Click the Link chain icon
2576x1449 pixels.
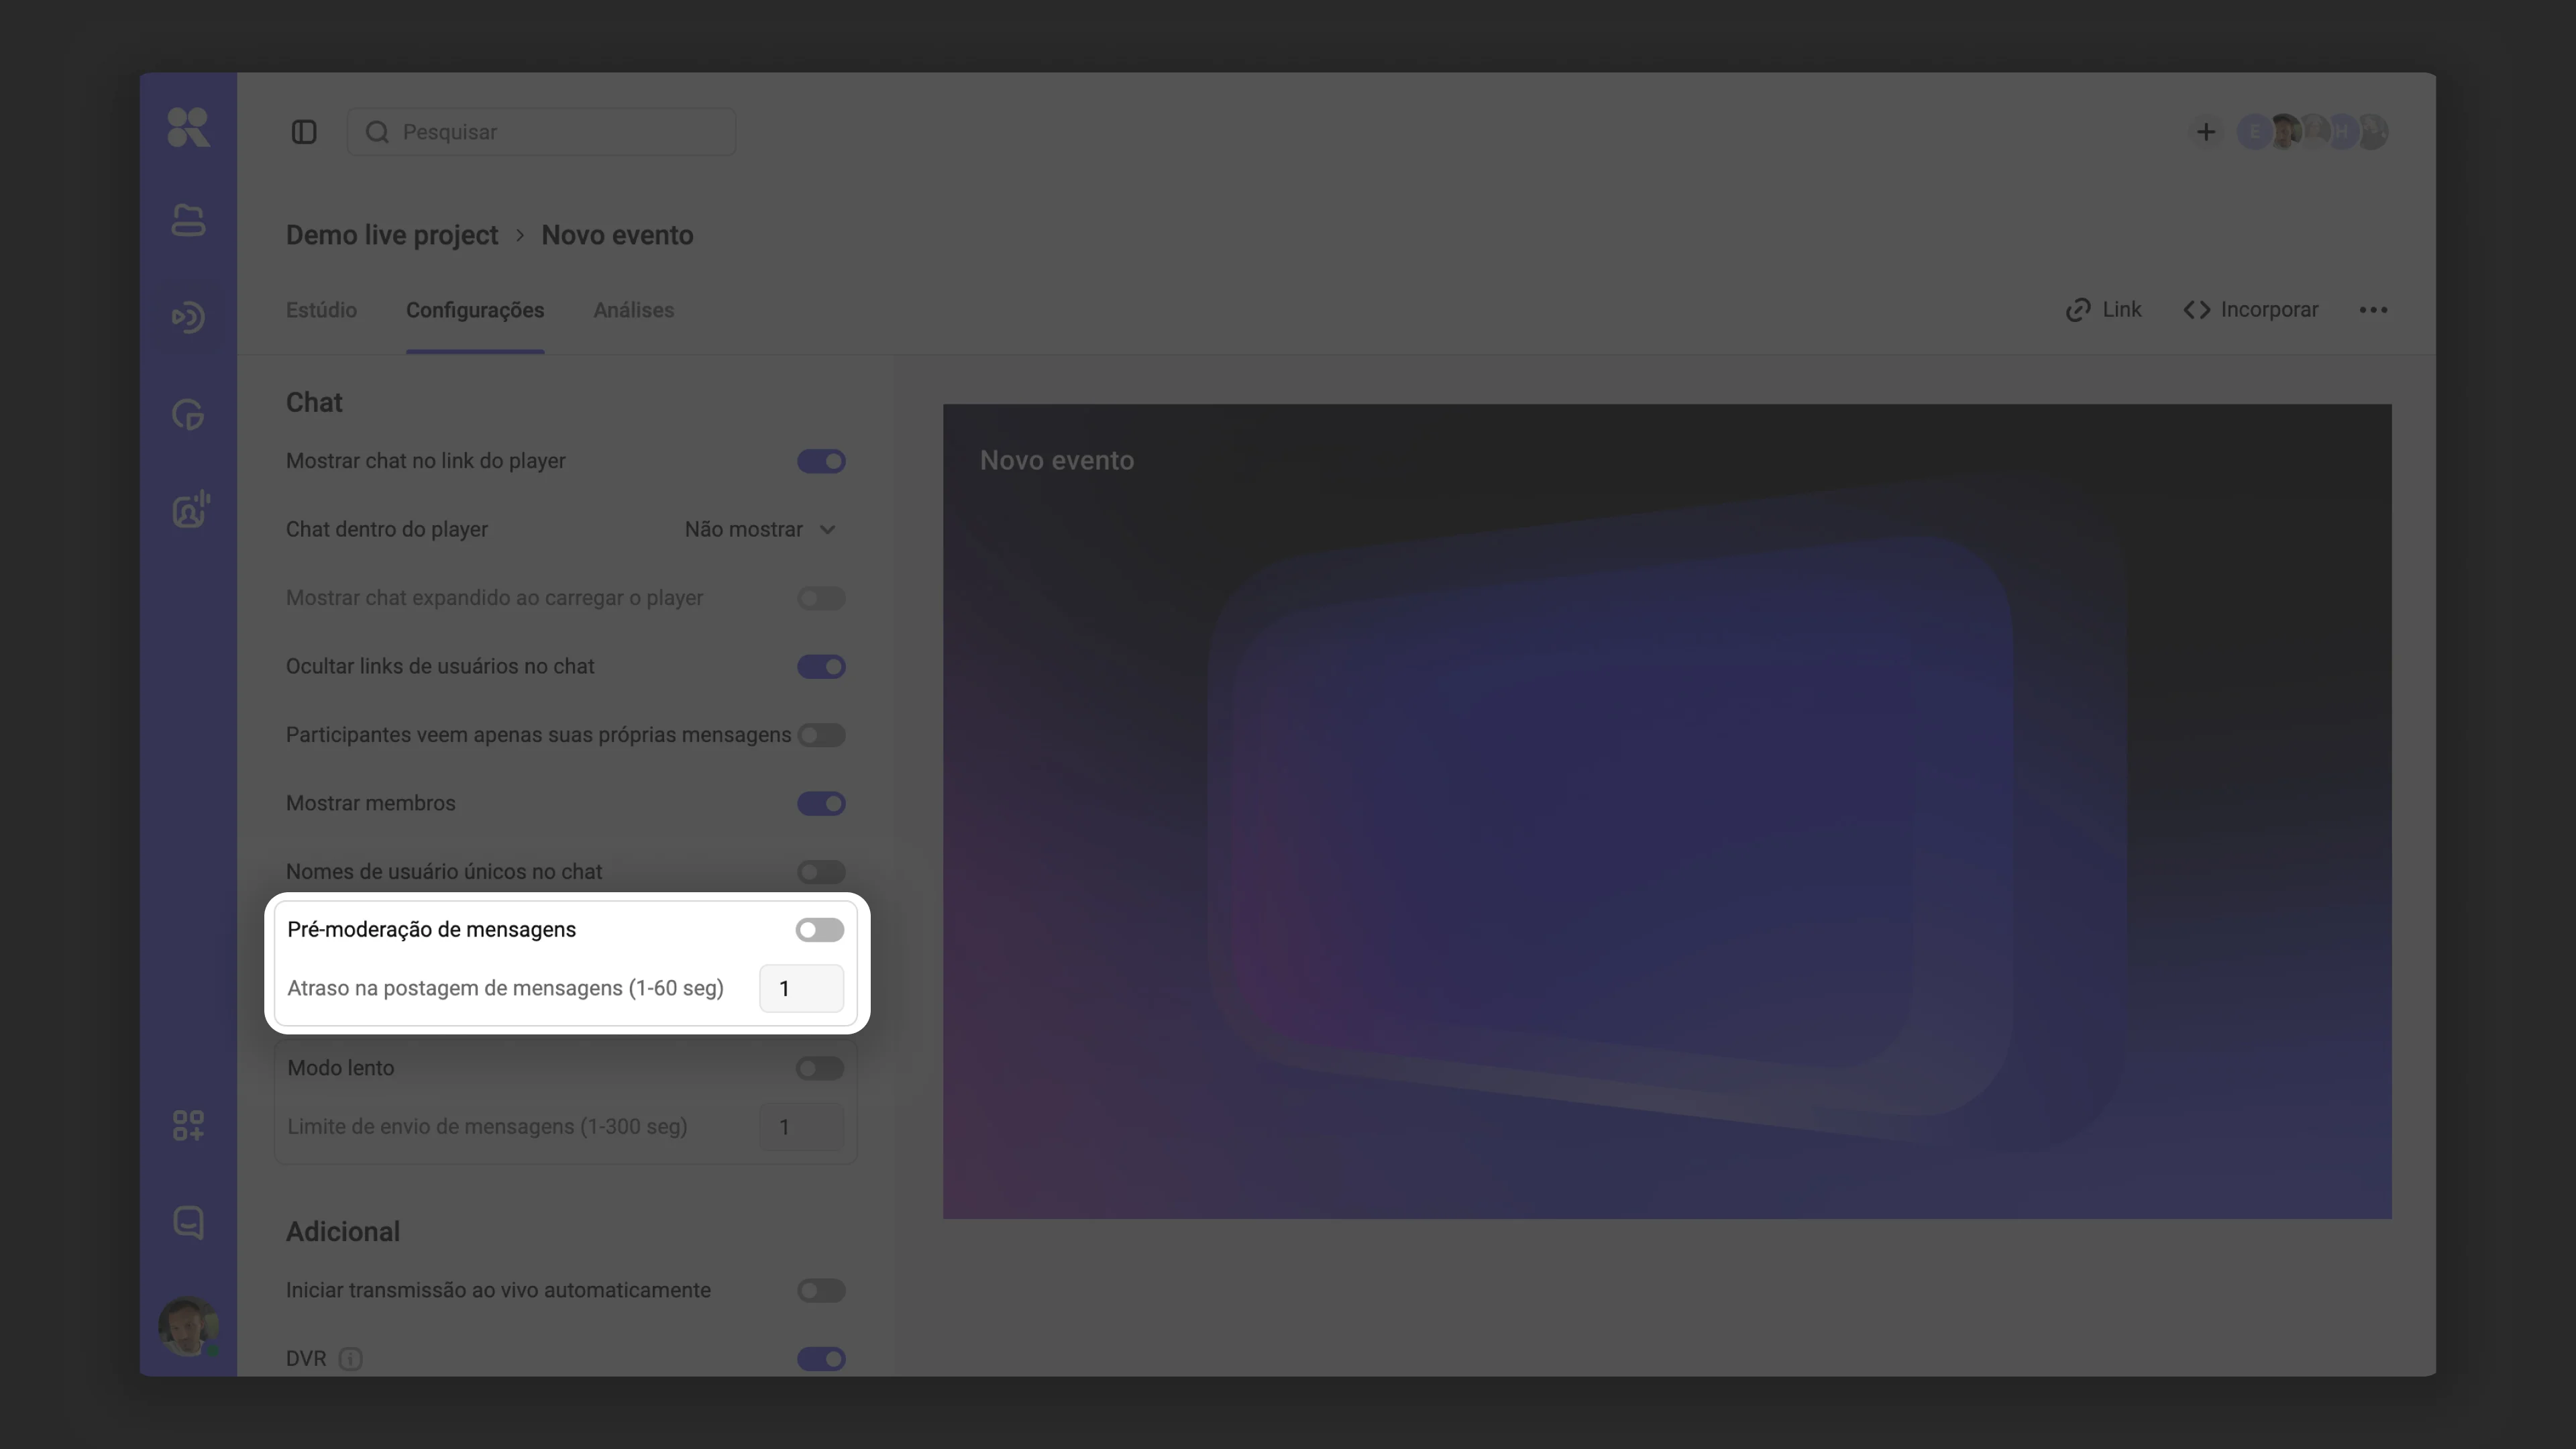[x=2079, y=310]
